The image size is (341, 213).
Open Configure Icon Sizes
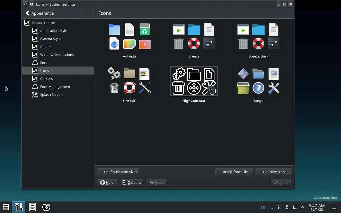pyautogui.click(x=118, y=172)
